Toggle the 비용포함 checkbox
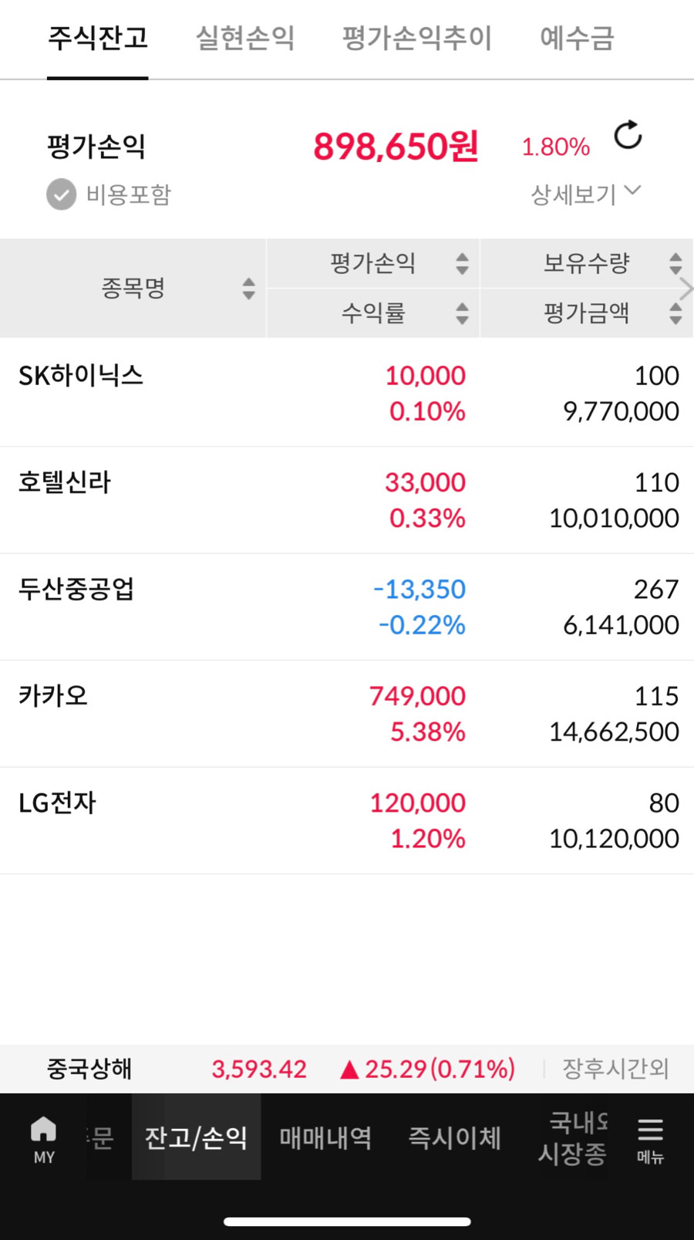Screen dimensions: 694x1240 [x=61, y=194]
